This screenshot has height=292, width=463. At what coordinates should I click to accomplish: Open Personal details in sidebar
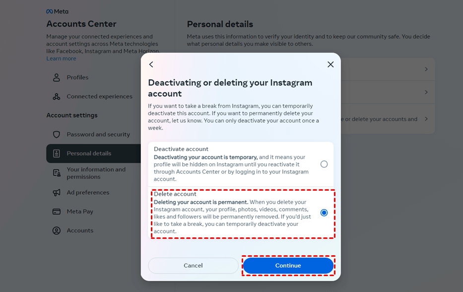click(89, 153)
